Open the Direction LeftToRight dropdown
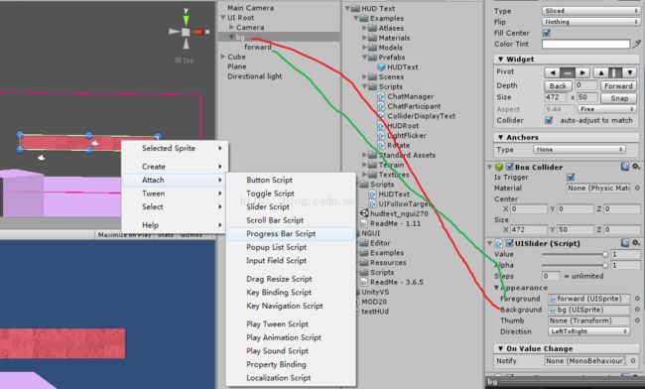 pos(588,331)
